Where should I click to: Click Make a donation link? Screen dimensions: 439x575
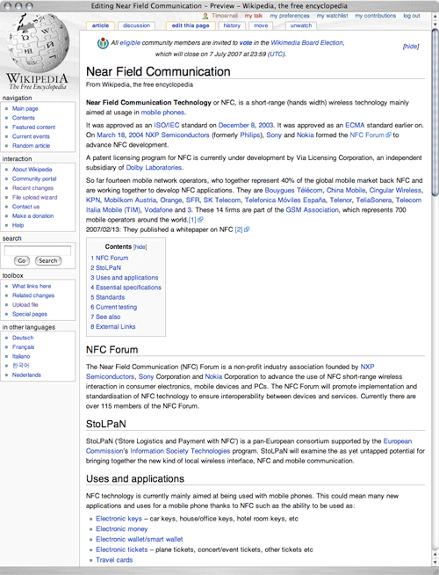pos(33,216)
